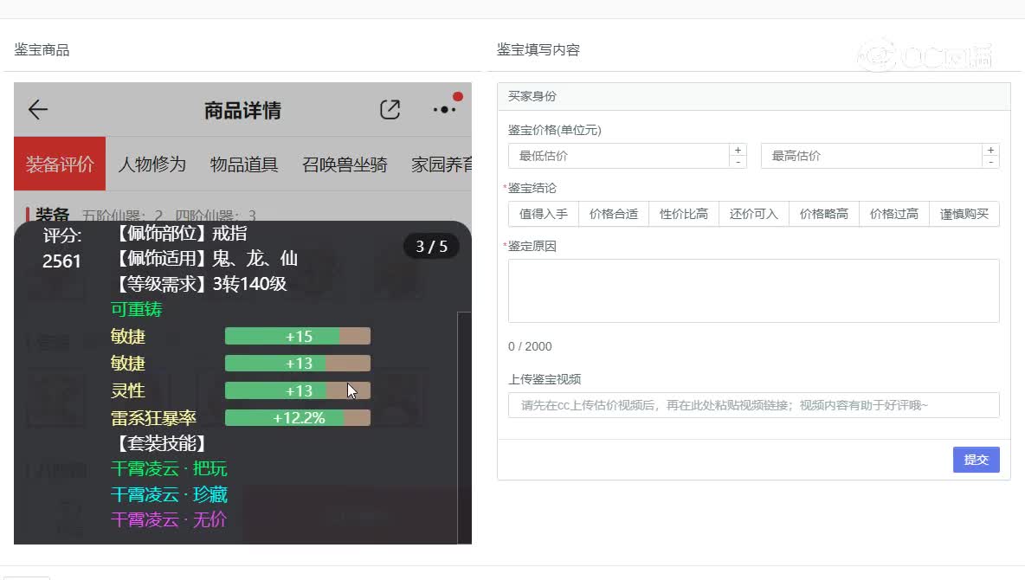
Task: Decrease 最高估价 with the minus stepper
Action: point(990,162)
